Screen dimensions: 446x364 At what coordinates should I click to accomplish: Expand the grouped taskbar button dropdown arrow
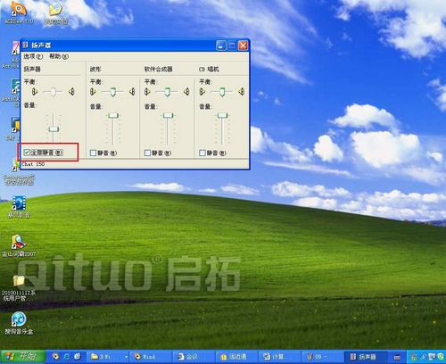coord(127,357)
